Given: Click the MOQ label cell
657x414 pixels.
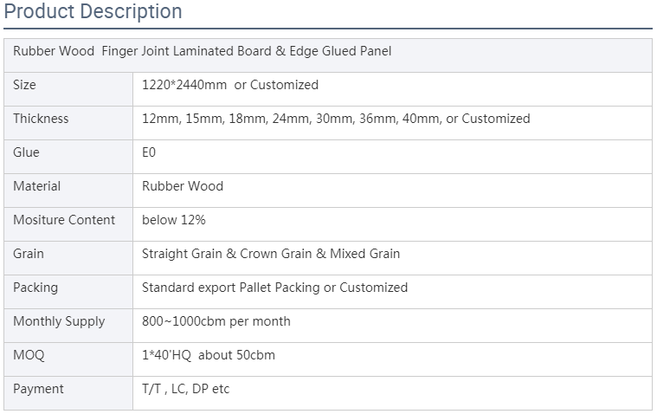Looking at the screenshot, I should click(x=68, y=359).
